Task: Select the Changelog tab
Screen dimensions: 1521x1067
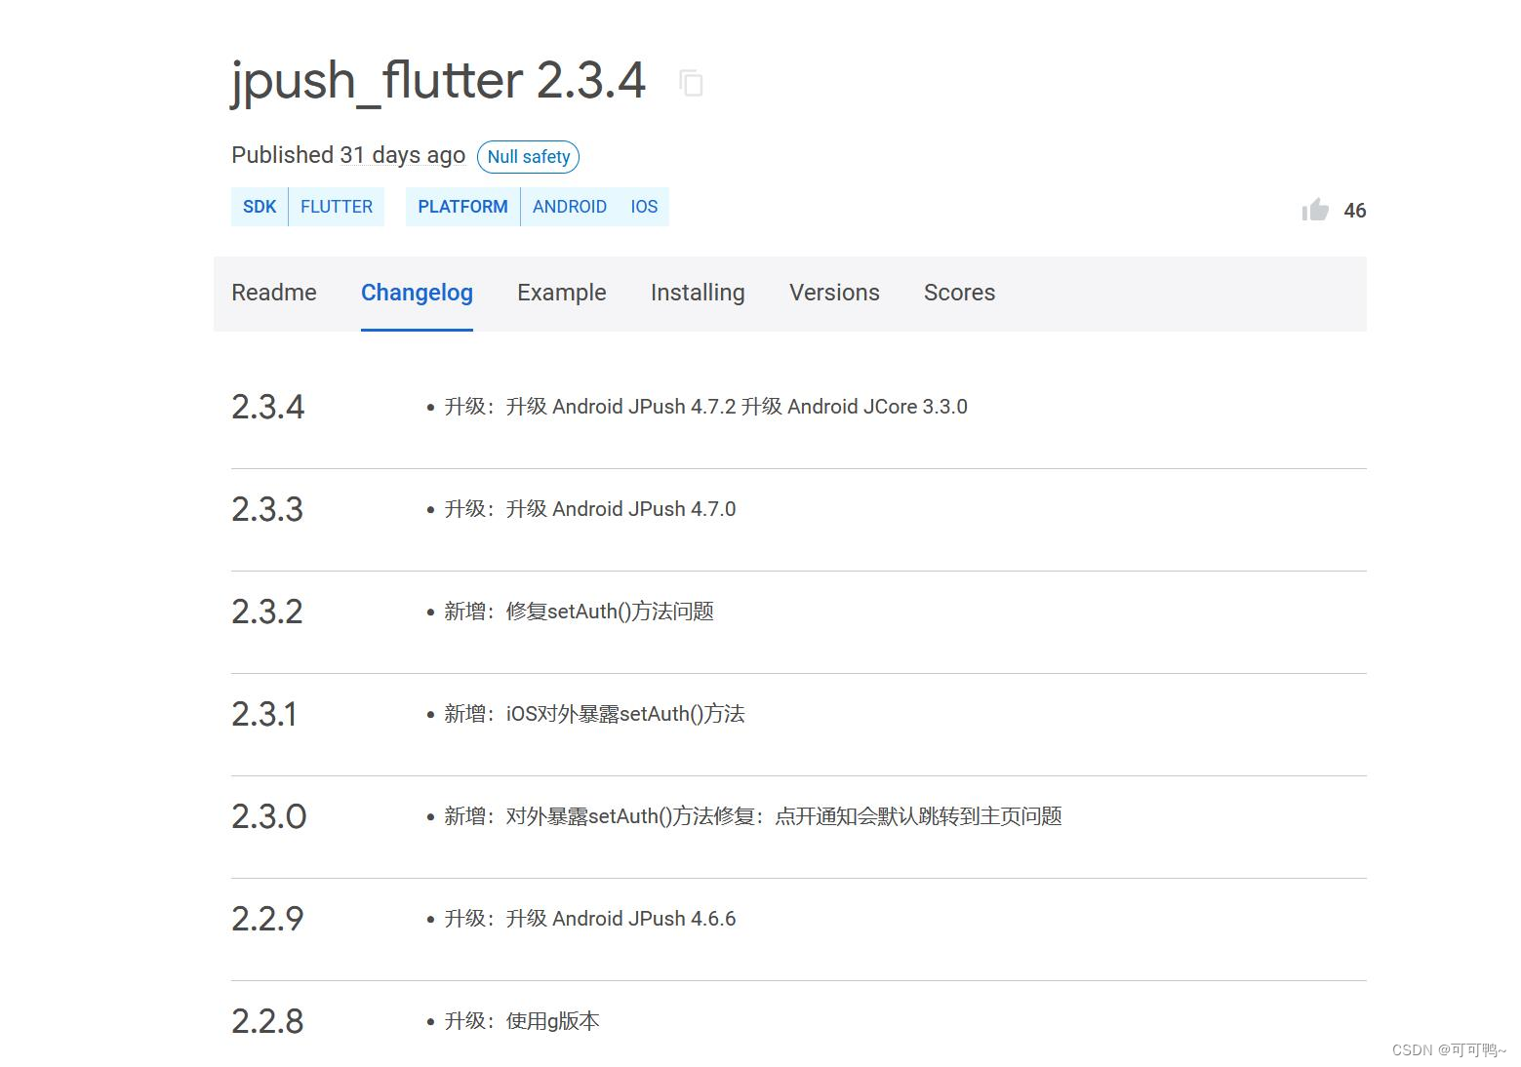Action: (417, 293)
